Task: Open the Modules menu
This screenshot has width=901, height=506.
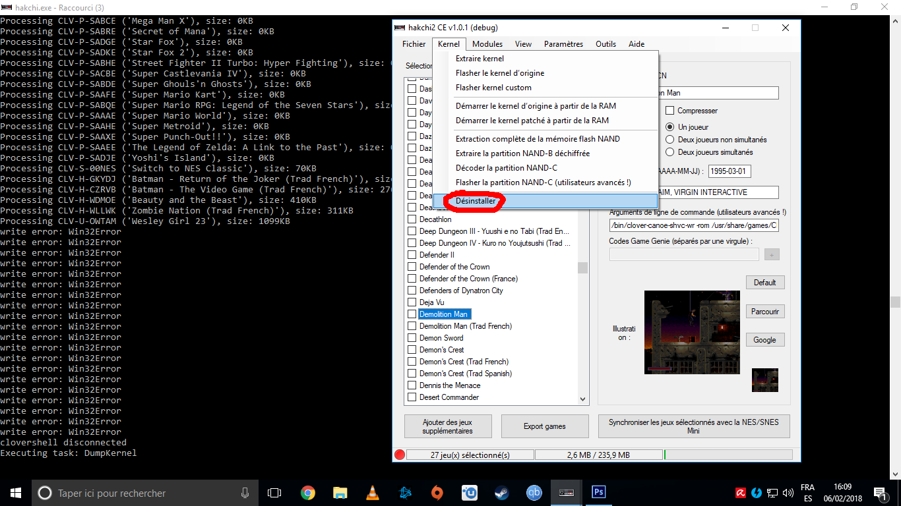Action: (487, 44)
